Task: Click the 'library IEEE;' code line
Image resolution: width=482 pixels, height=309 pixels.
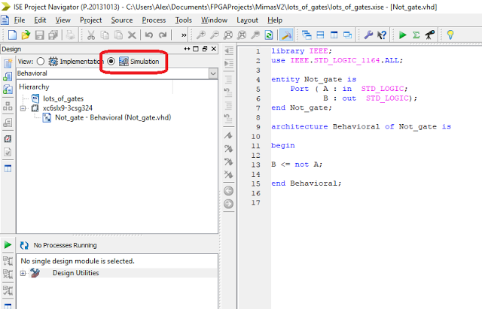Action: 301,51
